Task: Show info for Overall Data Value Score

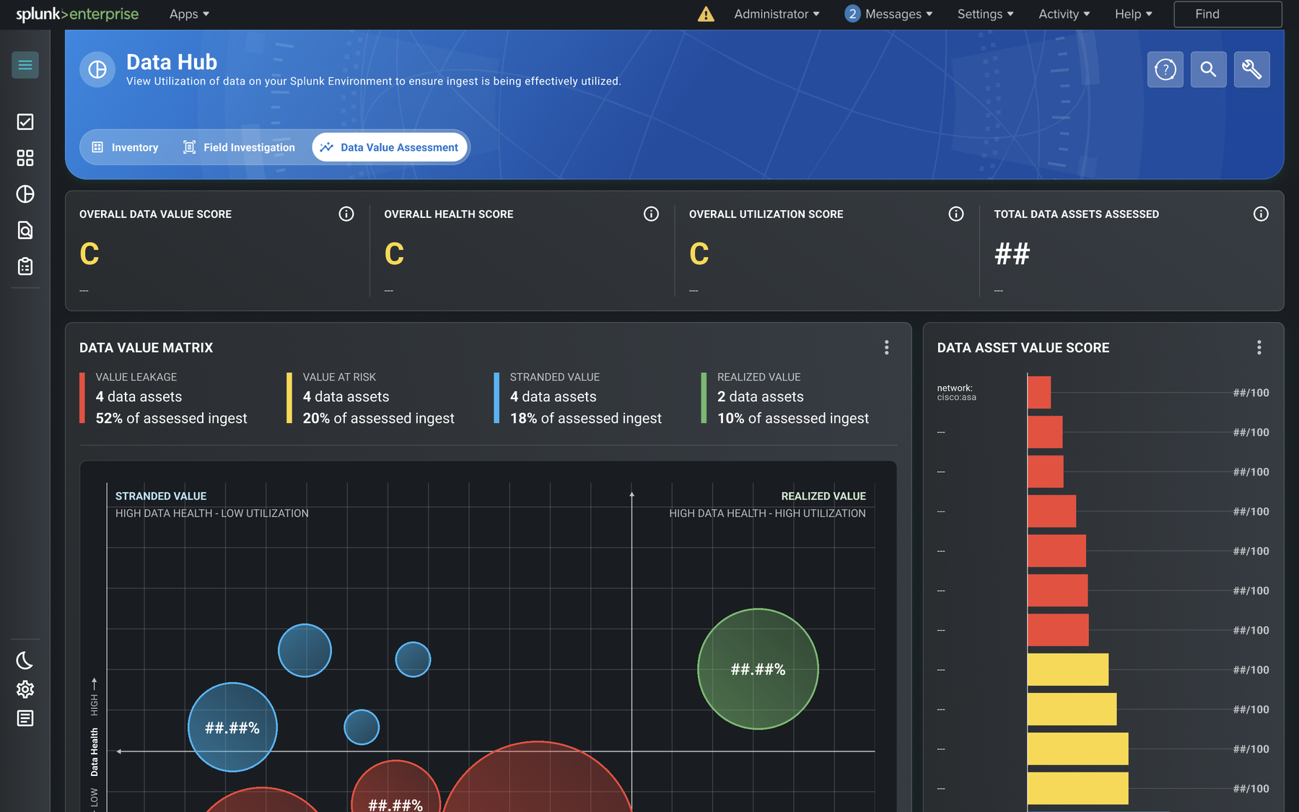Action: (x=346, y=214)
